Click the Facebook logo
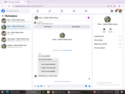 pos(3,11)
